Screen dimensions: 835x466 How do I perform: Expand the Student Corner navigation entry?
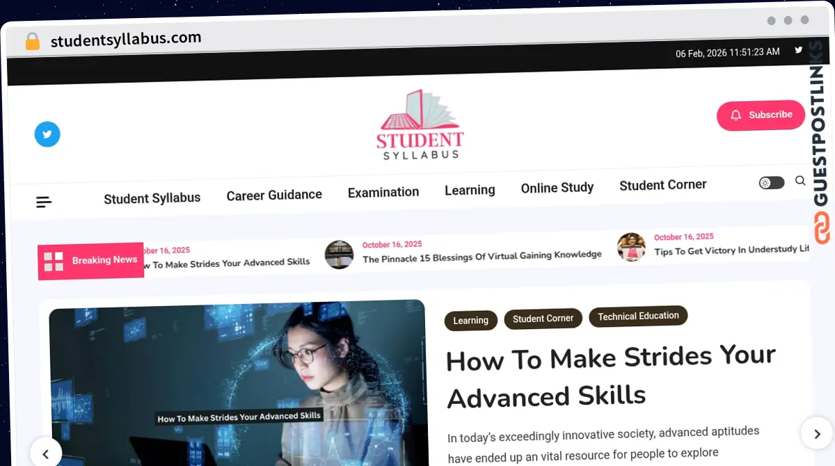click(x=662, y=184)
